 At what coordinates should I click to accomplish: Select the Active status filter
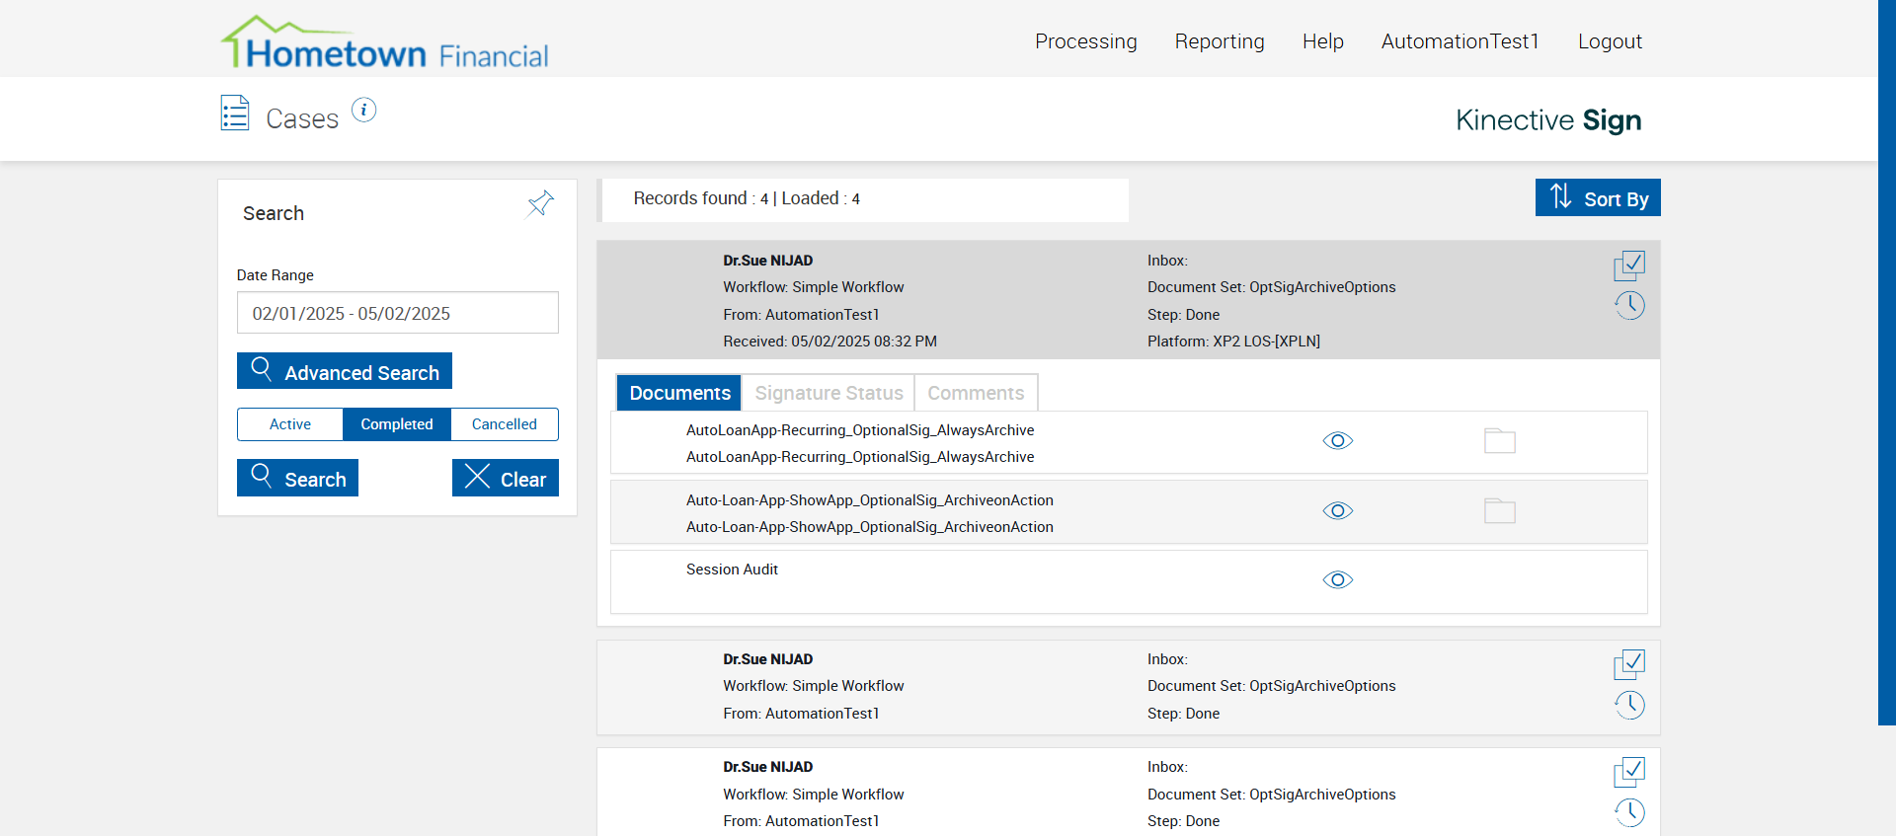click(290, 424)
